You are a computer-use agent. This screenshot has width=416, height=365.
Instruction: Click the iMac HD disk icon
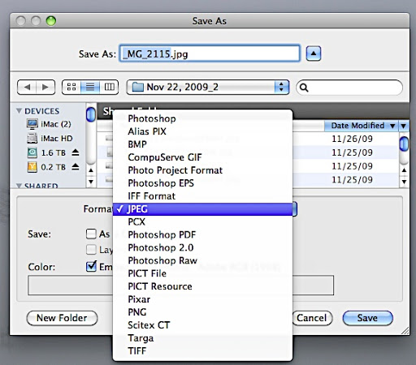click(x=32, y=139)
